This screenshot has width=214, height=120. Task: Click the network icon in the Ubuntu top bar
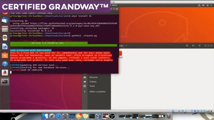click(199, 5)
